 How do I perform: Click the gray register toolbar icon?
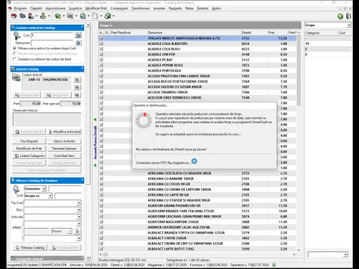click(x=70, y=16)
